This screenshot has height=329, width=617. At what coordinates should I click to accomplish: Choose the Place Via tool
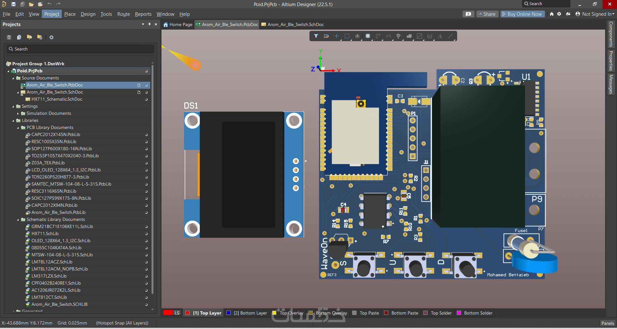(x=399, y=36)
